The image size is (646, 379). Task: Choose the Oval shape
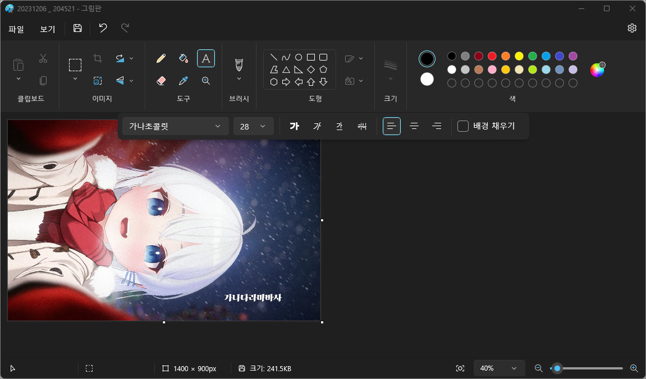coord(299,57)
